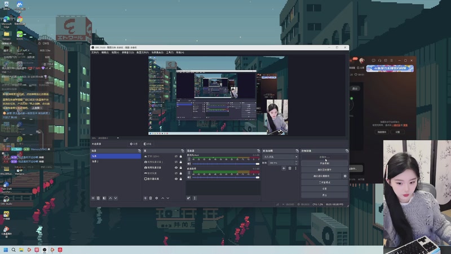Open Mic/Aux channel options three-dot icon
This screenshot has width=451, height=254.
coord(189,159)
